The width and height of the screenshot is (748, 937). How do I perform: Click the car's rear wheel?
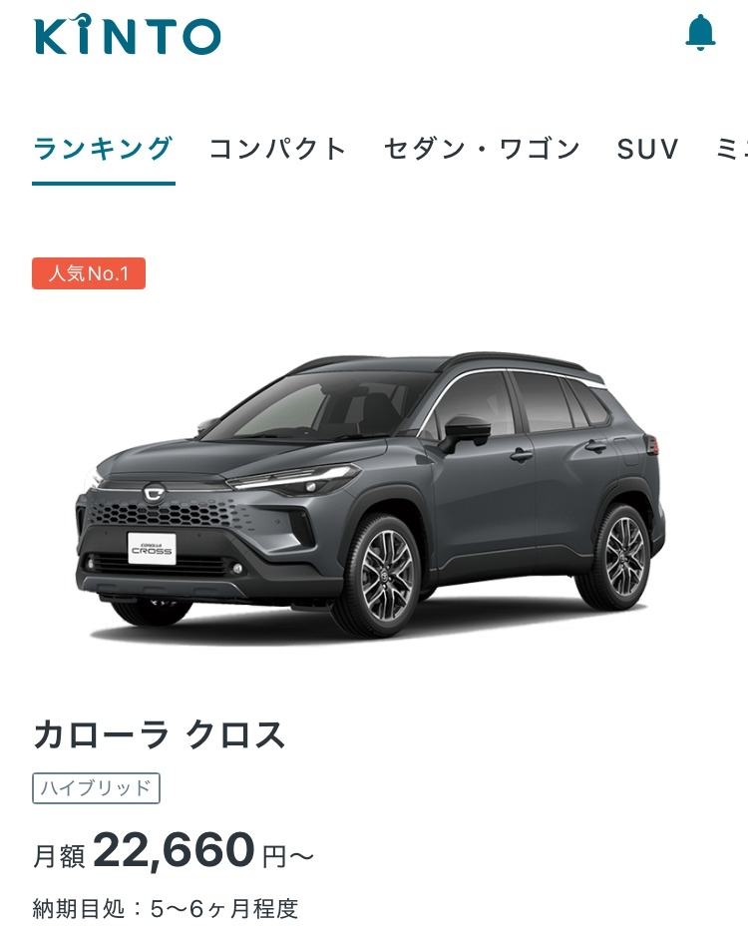(617, 558)
